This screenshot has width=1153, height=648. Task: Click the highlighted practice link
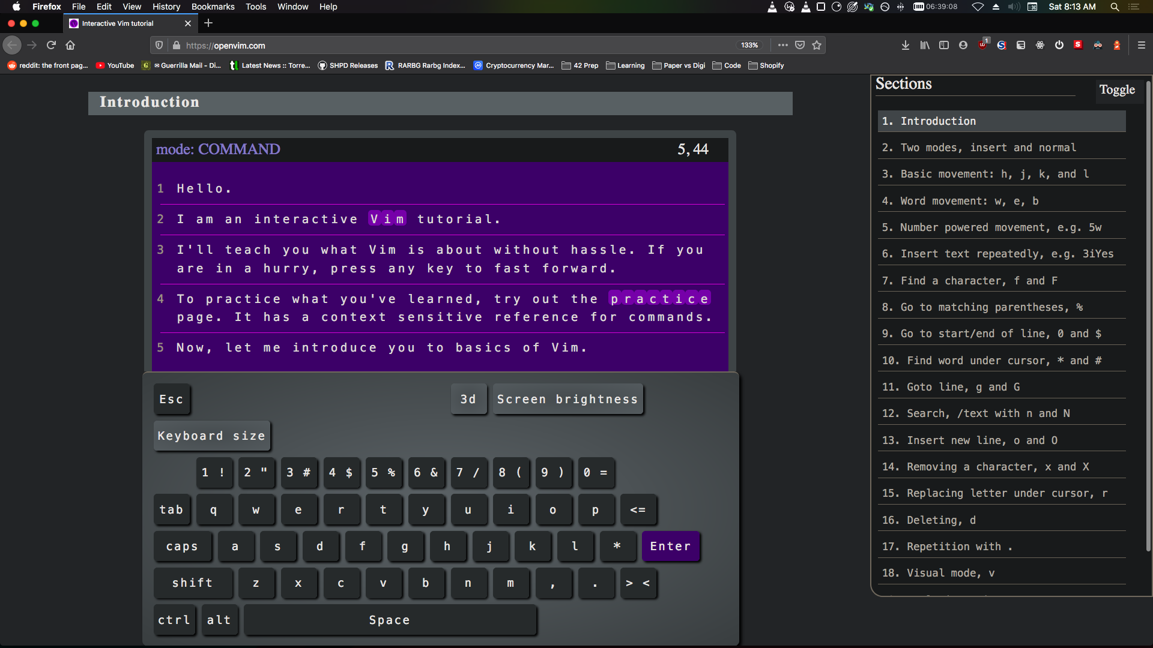coord(659,298)
